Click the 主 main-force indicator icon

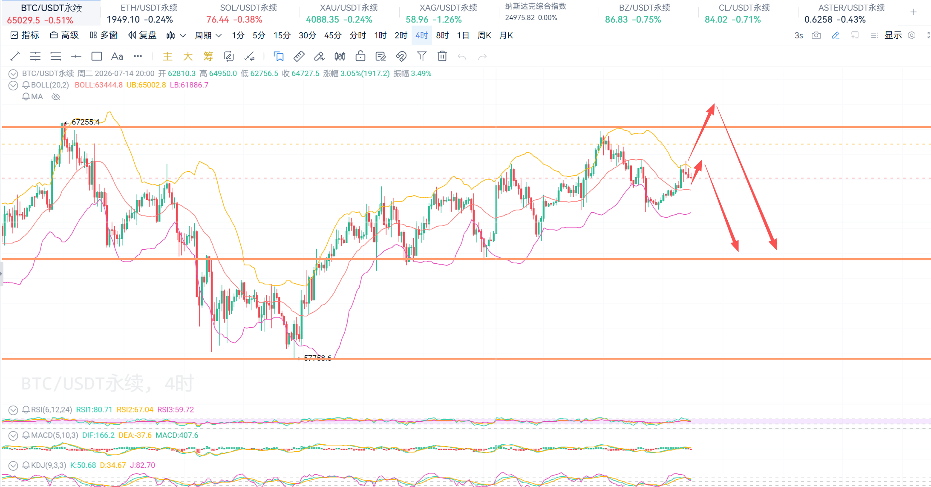click(167, 56)
